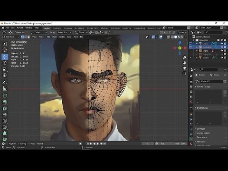
Task: Switch orthographic perspective grid icon
Action: point(184,74)
